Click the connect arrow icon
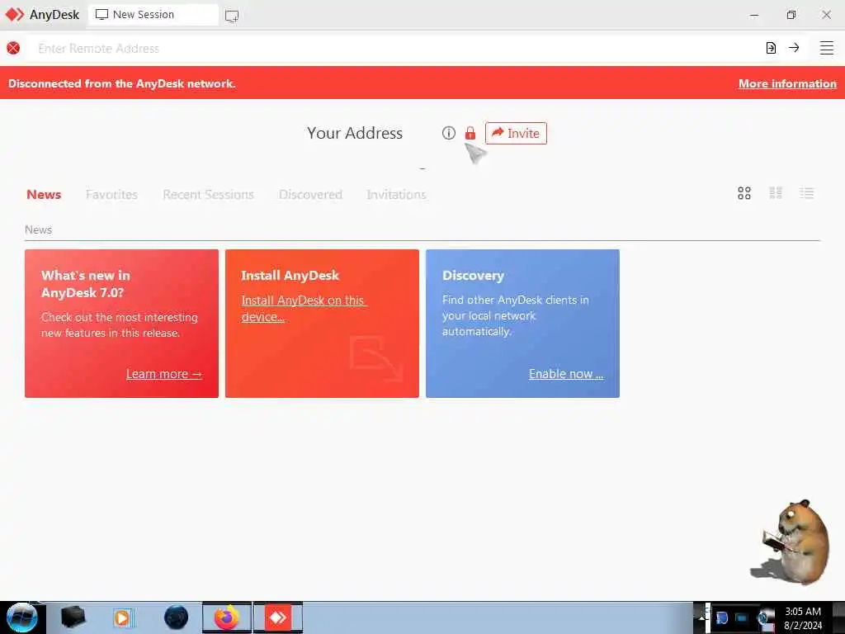 coord(794,48)
